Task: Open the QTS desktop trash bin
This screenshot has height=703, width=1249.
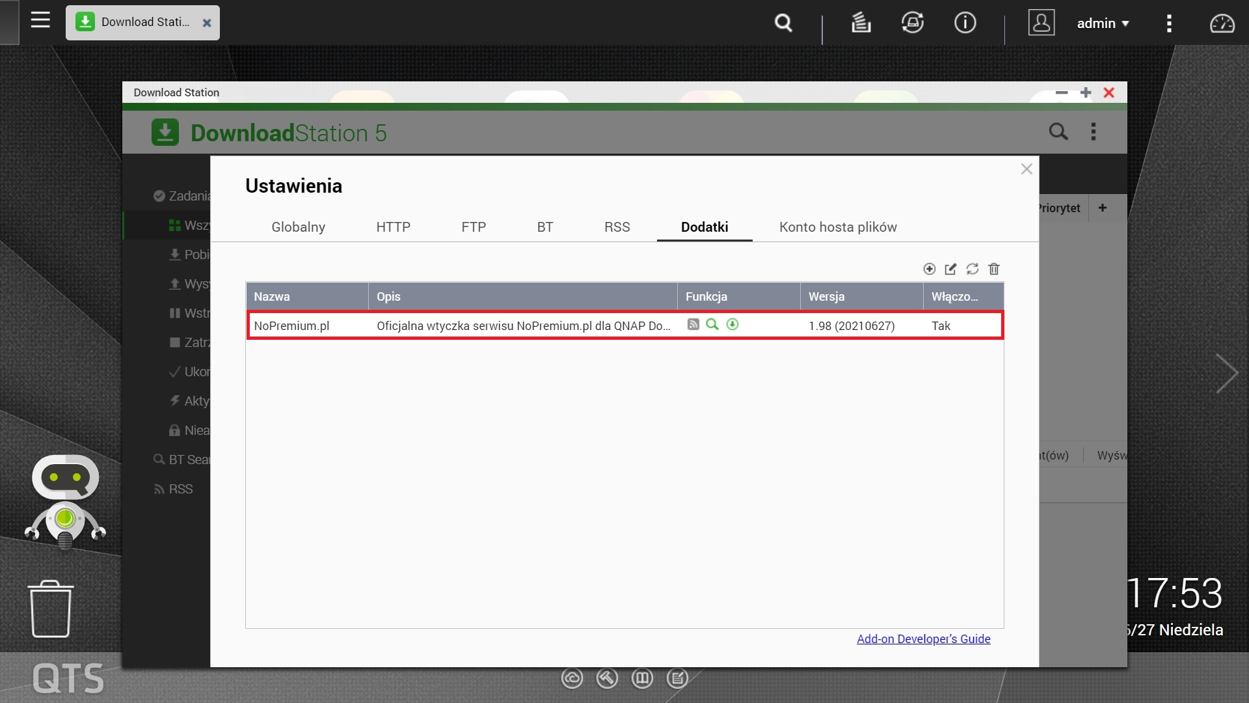Action: click(51, 609)
